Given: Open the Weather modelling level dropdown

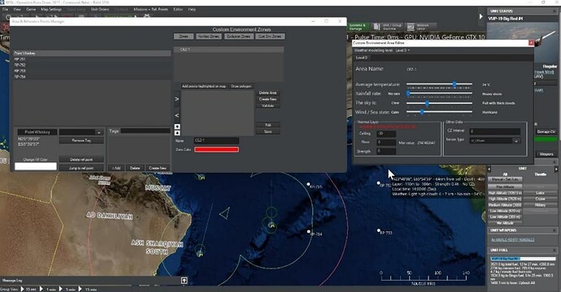Looking at the screenshot, I should pos(402,50).
